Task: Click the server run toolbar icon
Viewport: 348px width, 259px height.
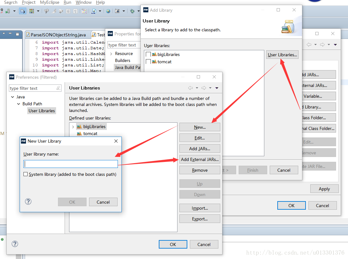Action: tap(8, 11)
